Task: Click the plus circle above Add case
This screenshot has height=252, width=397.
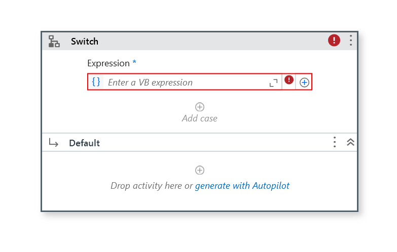Action: click(199, 107)
